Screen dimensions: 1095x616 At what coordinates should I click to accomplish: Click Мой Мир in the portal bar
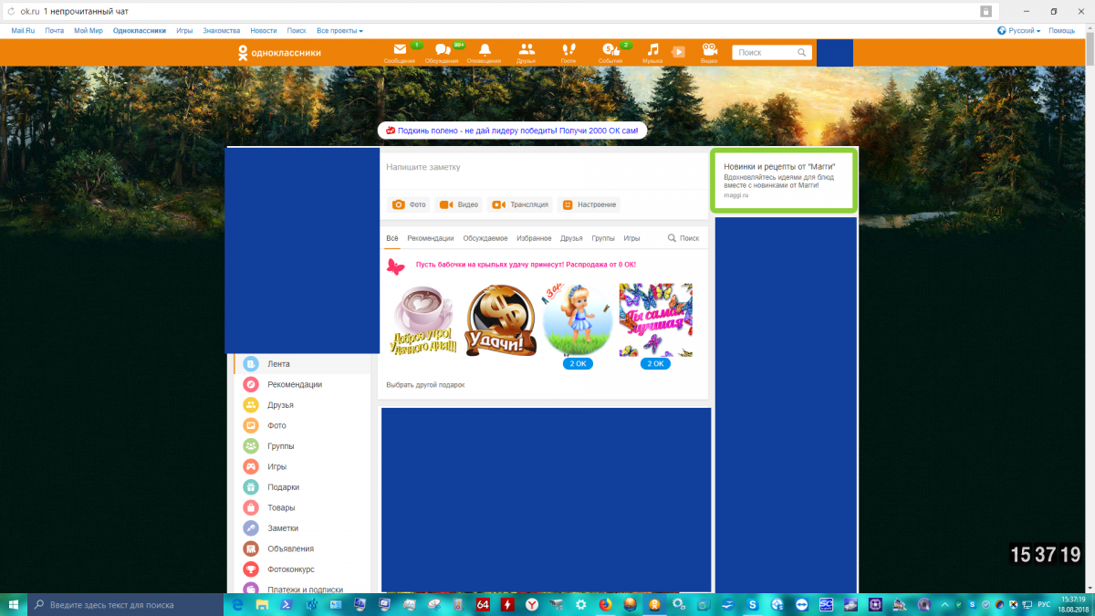tap(89, 31)
